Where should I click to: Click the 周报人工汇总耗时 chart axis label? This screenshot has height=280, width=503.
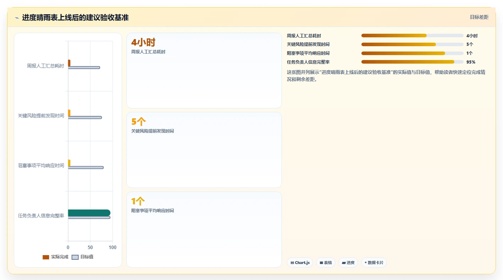[x=45, y=66]
